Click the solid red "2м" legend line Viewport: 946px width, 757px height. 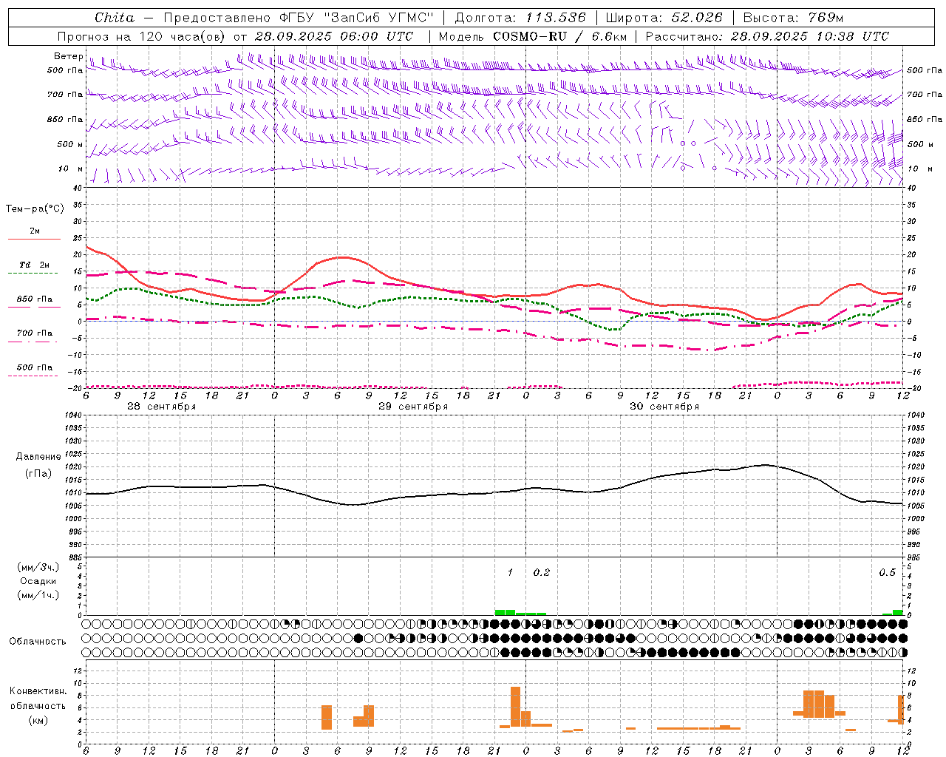pyautogui.click(x=34, y=239)
